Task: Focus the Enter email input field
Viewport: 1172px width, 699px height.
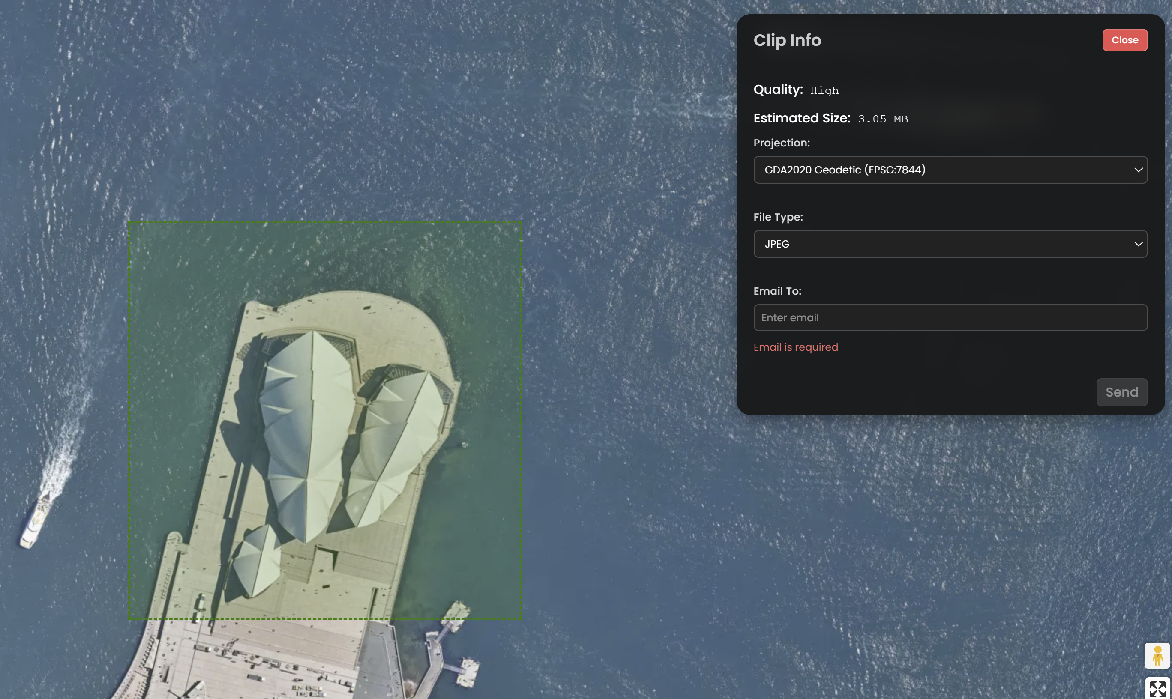Action: point(950,318)
